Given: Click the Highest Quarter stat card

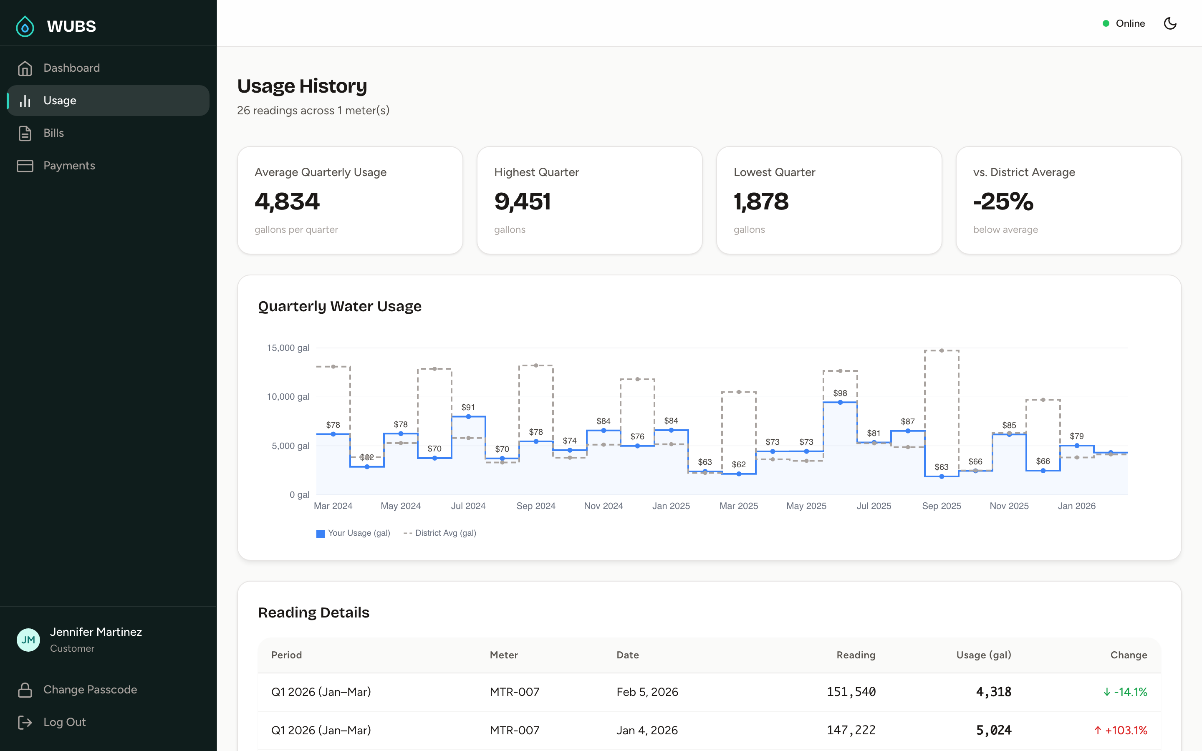Looking at the screenshot, I should pos(589,200).
